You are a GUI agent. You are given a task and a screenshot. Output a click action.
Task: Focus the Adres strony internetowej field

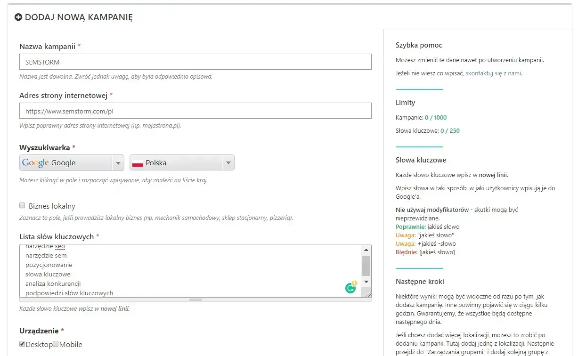point(195,111)
